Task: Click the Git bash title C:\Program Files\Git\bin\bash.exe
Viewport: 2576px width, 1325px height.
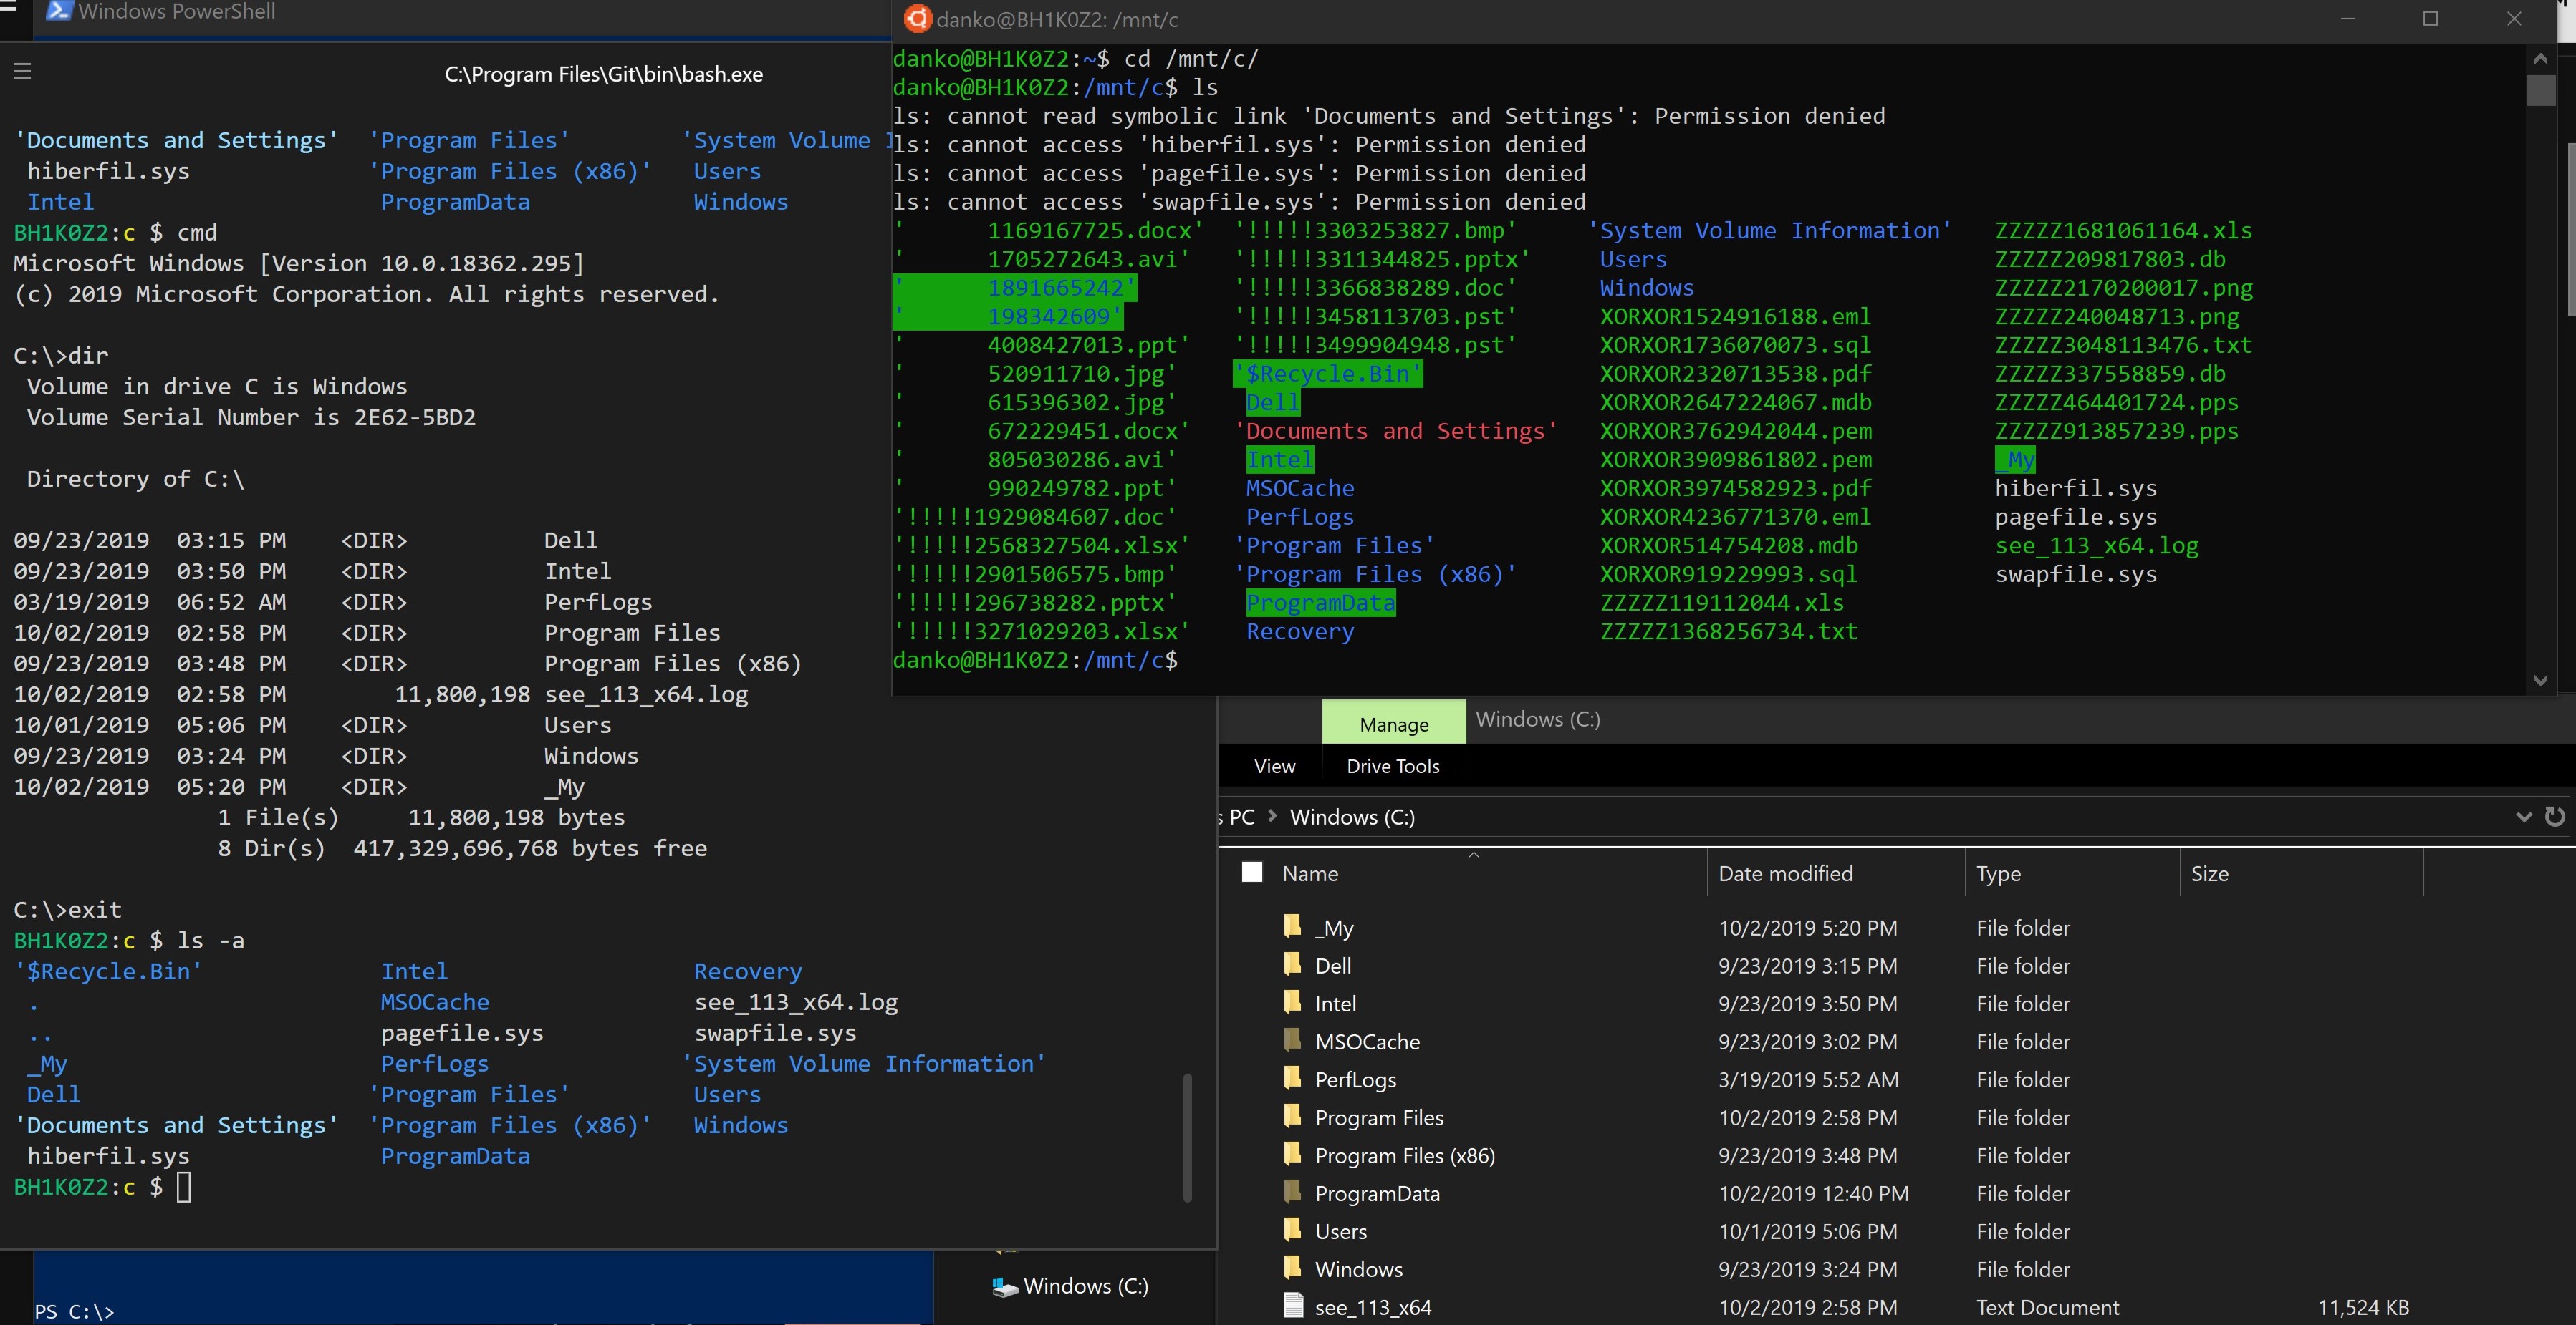Action: click(603, 74)
